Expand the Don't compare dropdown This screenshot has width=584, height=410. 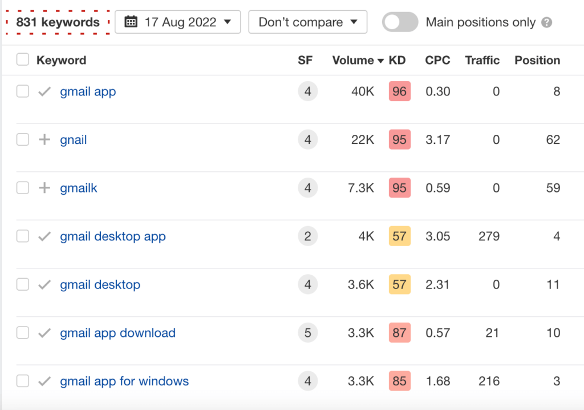(308, 22)
